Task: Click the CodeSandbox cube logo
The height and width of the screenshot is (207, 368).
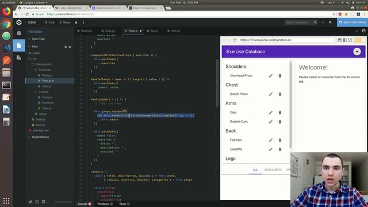Action: pos(19,22)
